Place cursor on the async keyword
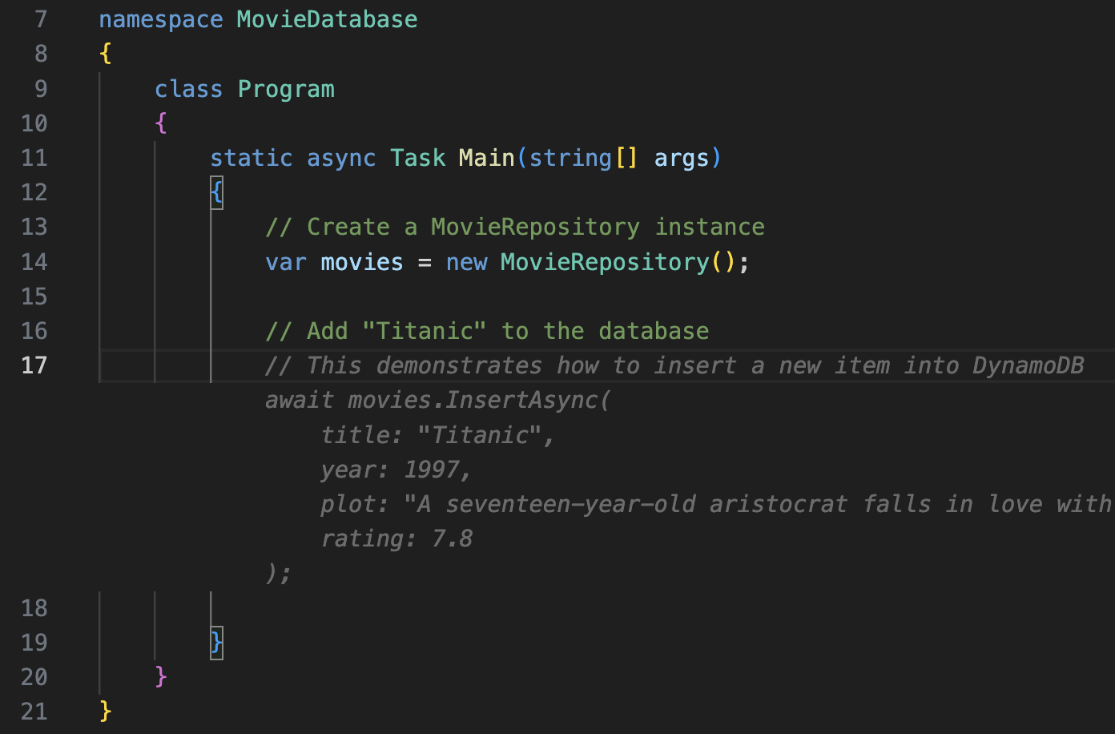The image size is (1115, 734). tap(341, 157)
